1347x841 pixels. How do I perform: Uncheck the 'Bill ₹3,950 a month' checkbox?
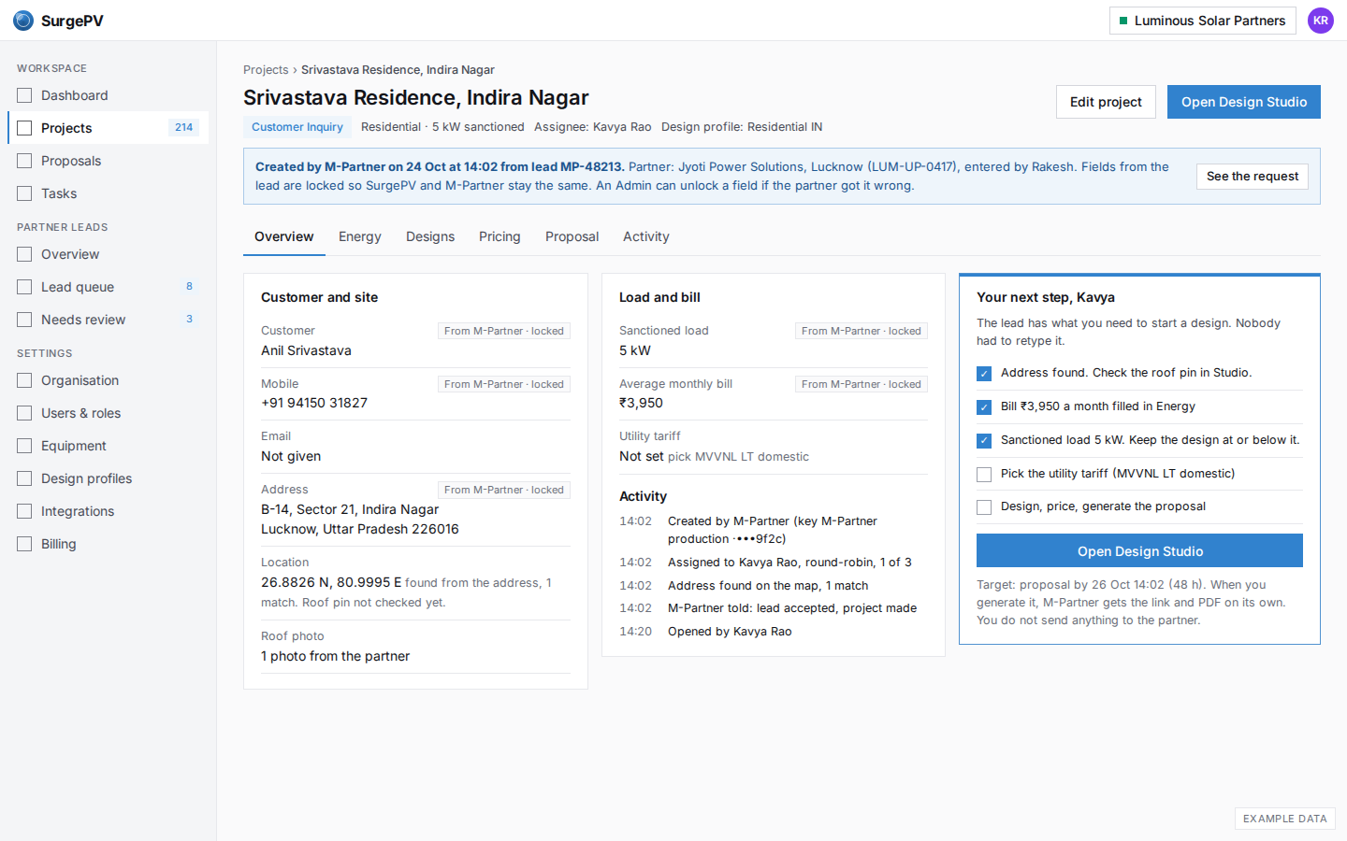pos(984,407)
